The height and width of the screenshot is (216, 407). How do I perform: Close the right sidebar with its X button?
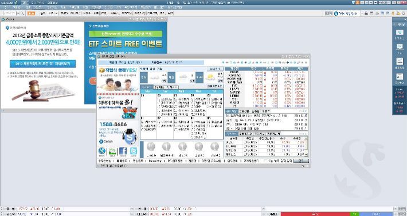405,19
